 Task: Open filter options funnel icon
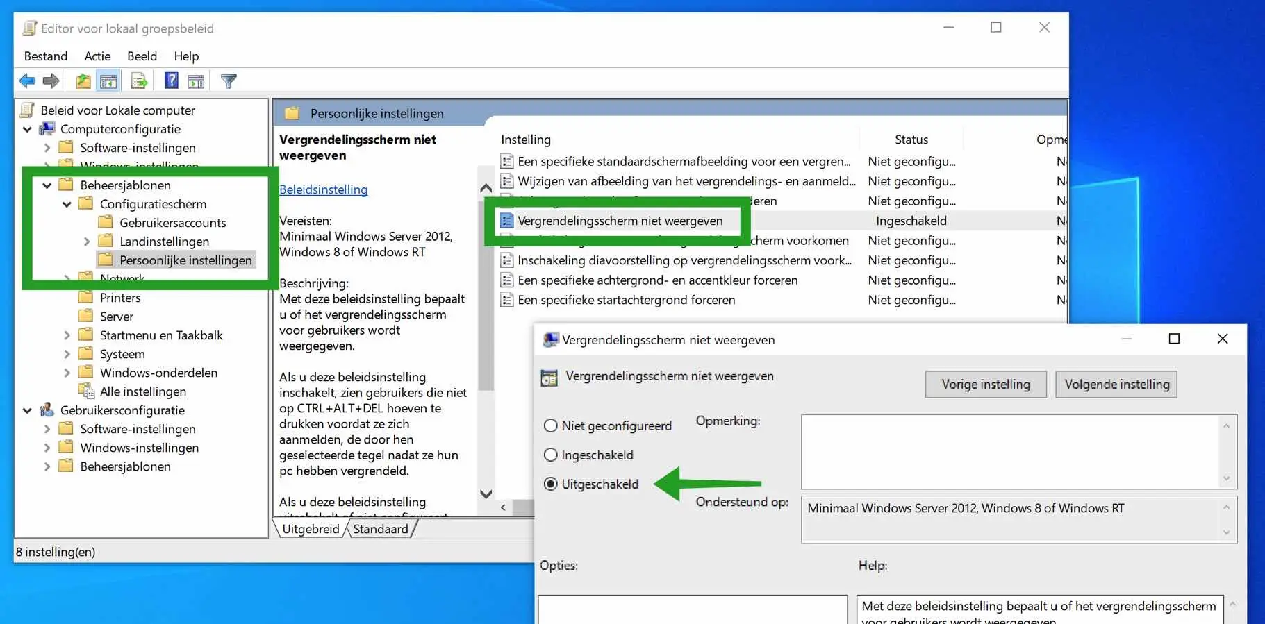pos(229,81)
